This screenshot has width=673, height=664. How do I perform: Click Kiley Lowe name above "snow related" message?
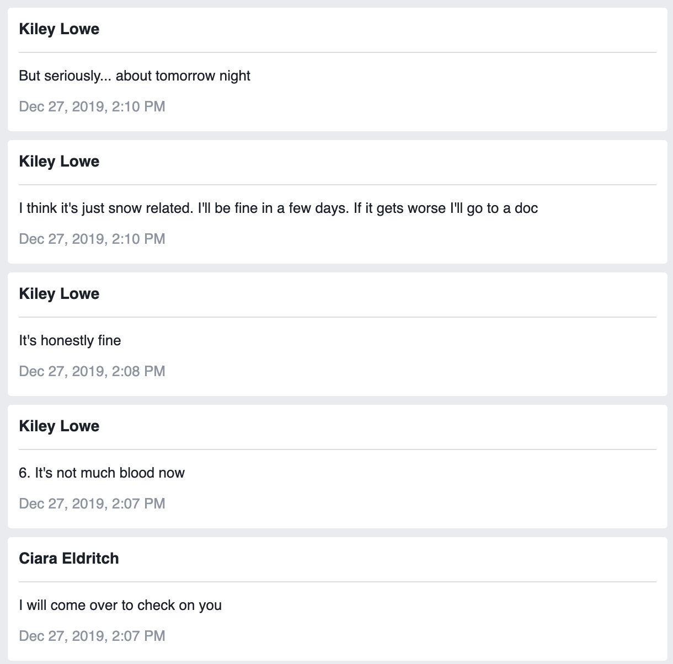pyautogui.click(x=59, y=162)
